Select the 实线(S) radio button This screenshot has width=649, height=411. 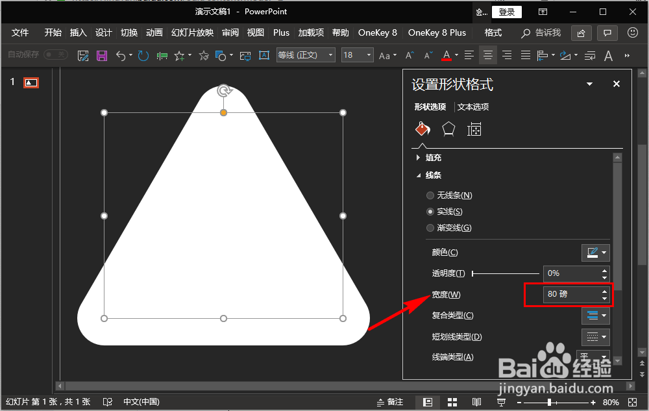tap(430, 212)
